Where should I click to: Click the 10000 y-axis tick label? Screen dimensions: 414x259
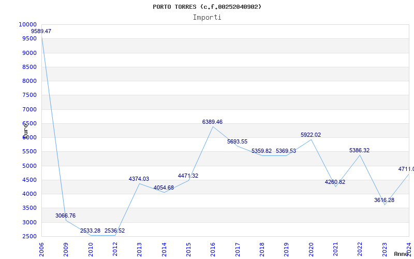[x=28, y=24]
